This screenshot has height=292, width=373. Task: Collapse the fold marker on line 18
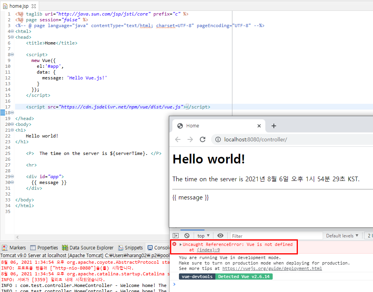[12, 112]
